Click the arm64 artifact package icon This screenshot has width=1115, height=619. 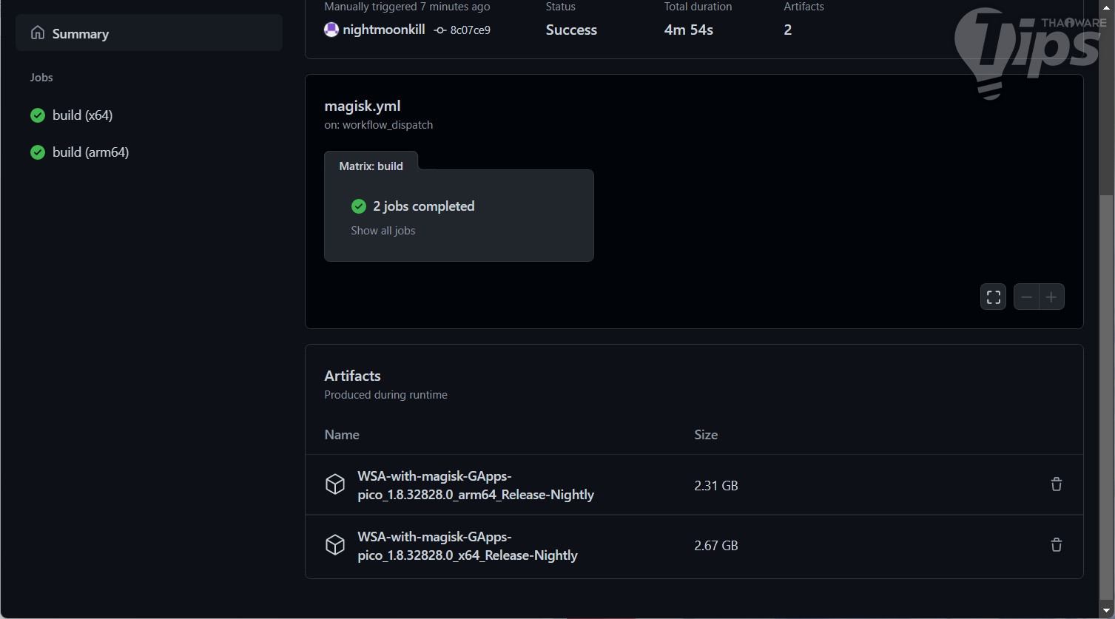[335, 484]
